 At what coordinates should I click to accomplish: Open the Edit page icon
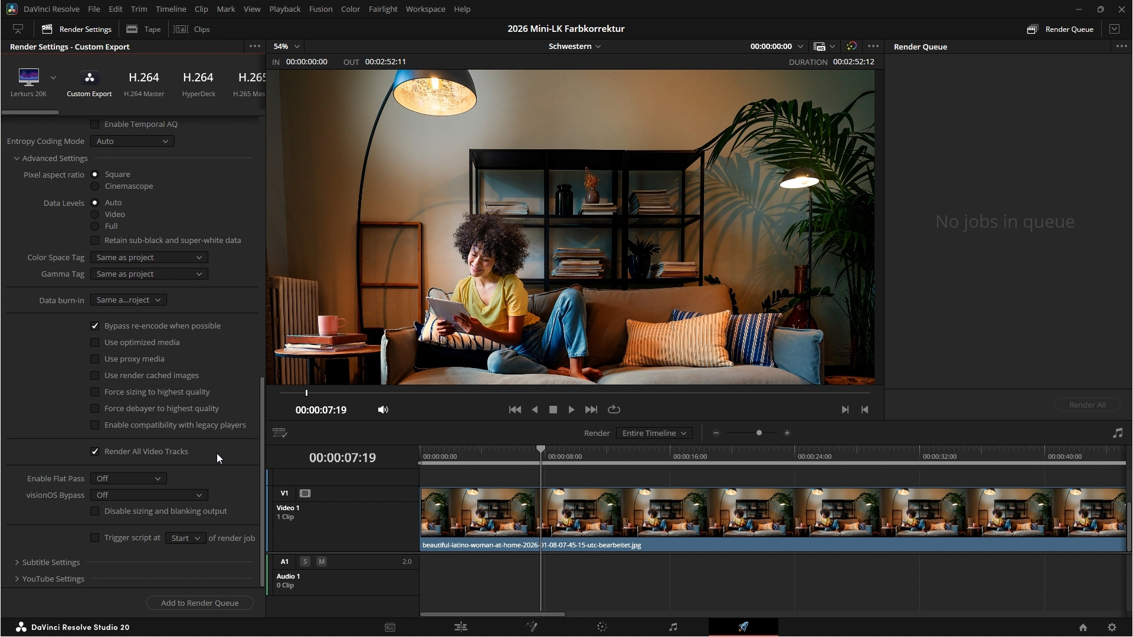(461, 627)
